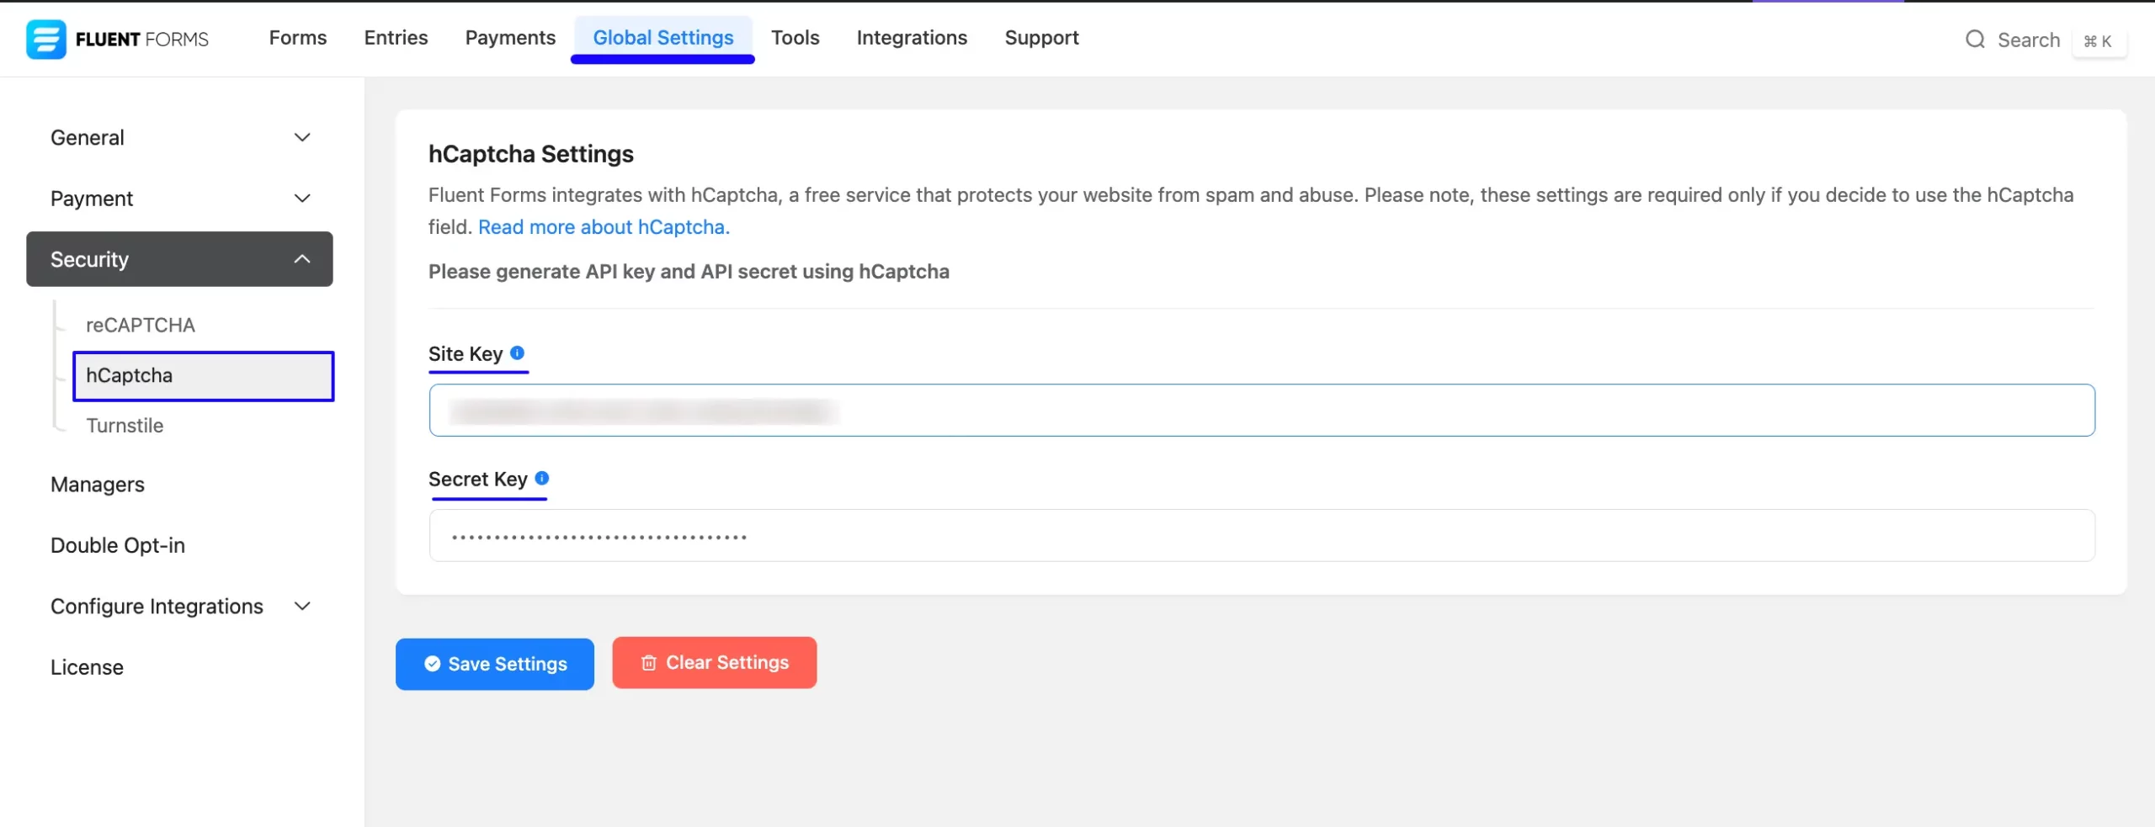Open the Support tab

click(x=1041, y=38)
